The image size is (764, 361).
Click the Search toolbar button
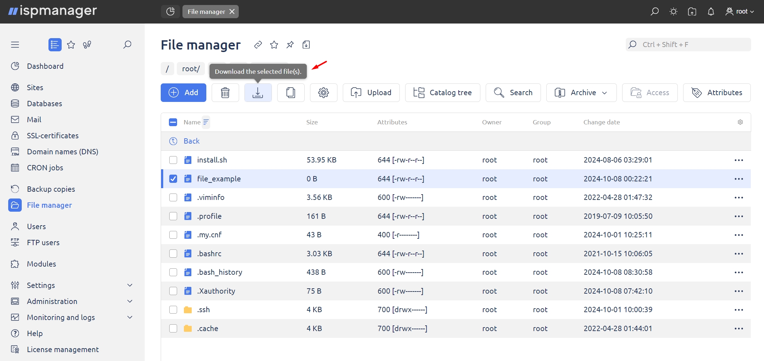click(513, 93)
